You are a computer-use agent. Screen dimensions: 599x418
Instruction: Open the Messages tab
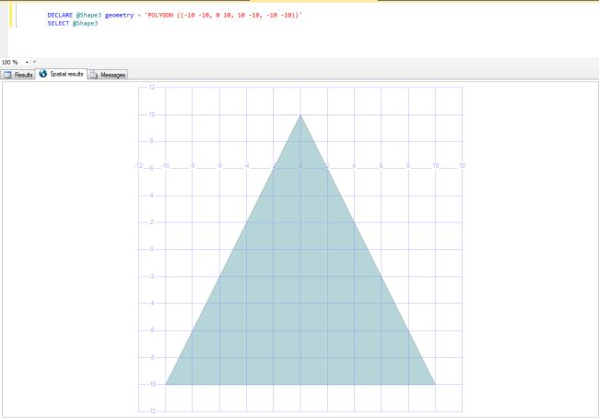tap(108, 75)
